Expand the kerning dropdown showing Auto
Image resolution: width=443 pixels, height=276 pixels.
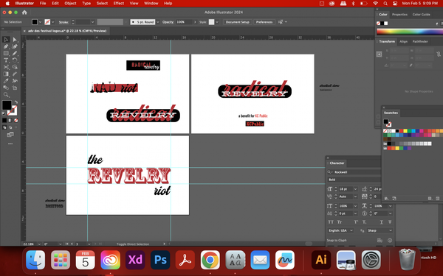point(355,197)
